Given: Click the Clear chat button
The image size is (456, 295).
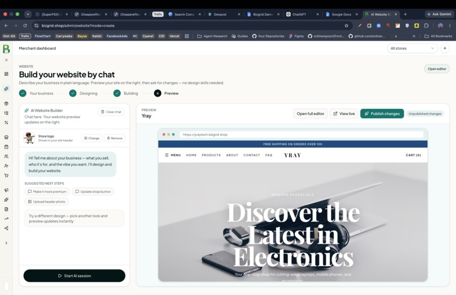Looking at the screenshot, I should (x=111, y=112).
